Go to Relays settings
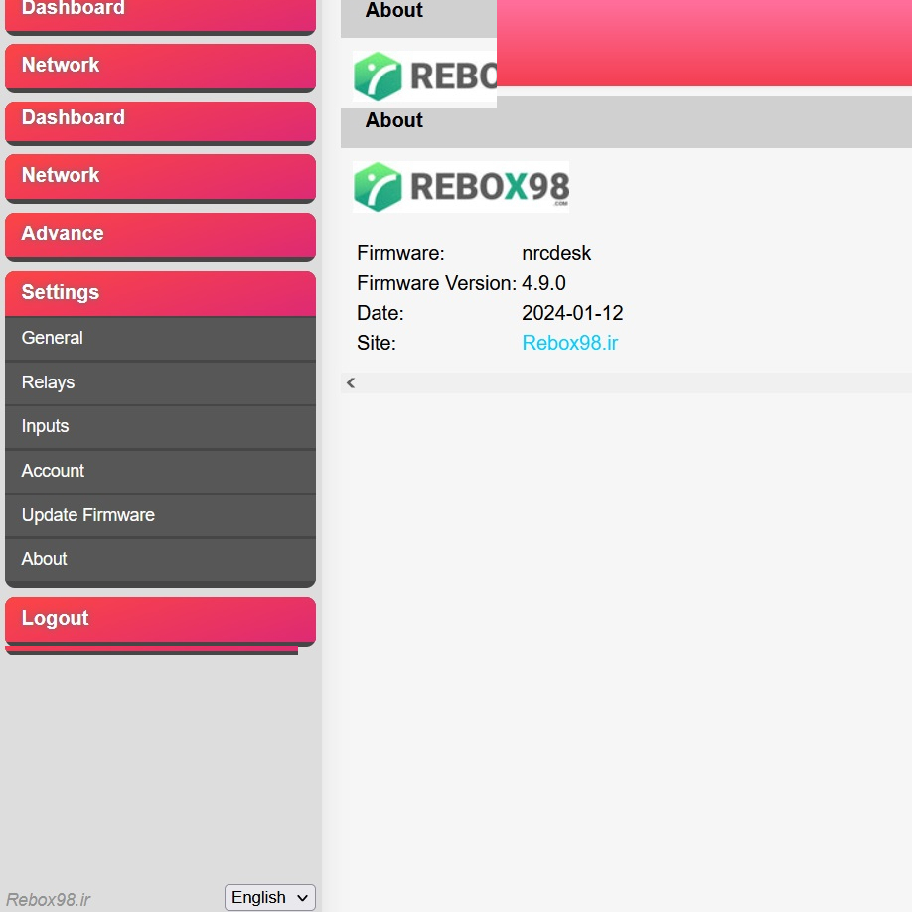The image size is (912, 912). click(160, 382)
